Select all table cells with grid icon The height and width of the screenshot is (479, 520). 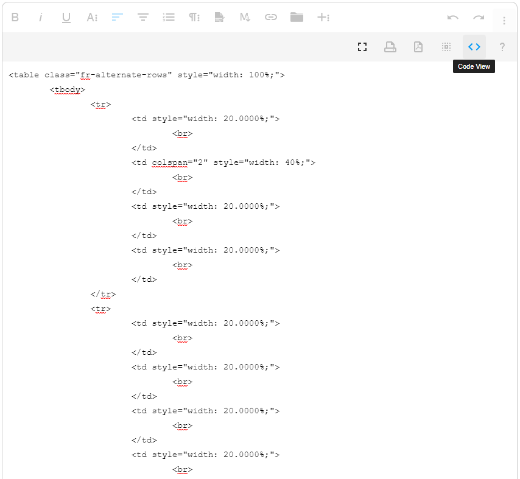tap(446, 47)
